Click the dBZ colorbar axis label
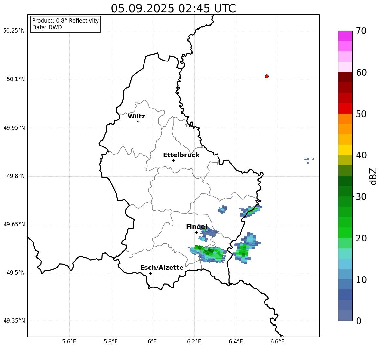Screen dimensions: 381x348 click(374, 176)
